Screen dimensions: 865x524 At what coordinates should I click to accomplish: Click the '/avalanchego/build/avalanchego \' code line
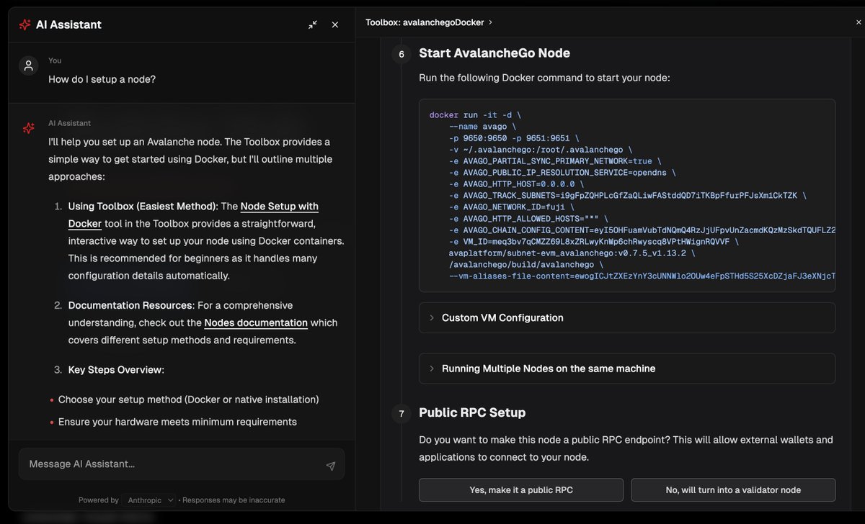click(526, 264)
